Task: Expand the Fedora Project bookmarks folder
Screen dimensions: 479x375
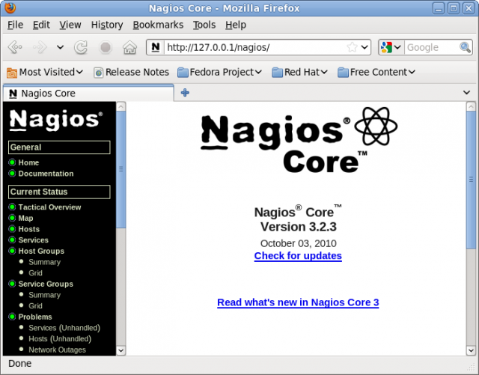Action: pos(219,73)
